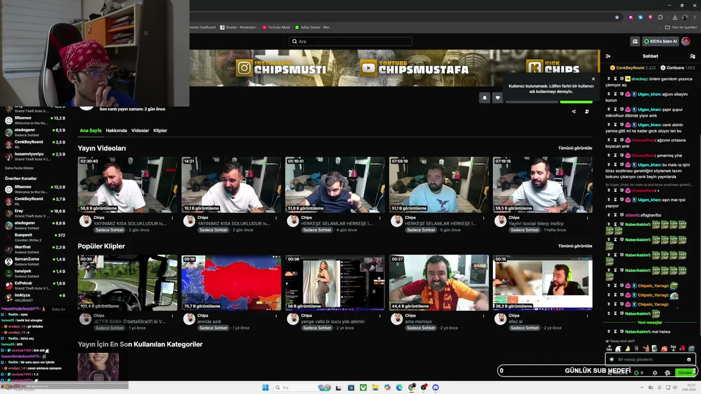
Task: Bookmark this page with the star icon
Action: pyautogui.click(x=617, y=17)
